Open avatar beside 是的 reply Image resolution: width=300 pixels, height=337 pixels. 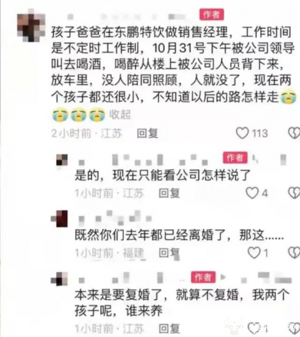[x=62, y=160]
